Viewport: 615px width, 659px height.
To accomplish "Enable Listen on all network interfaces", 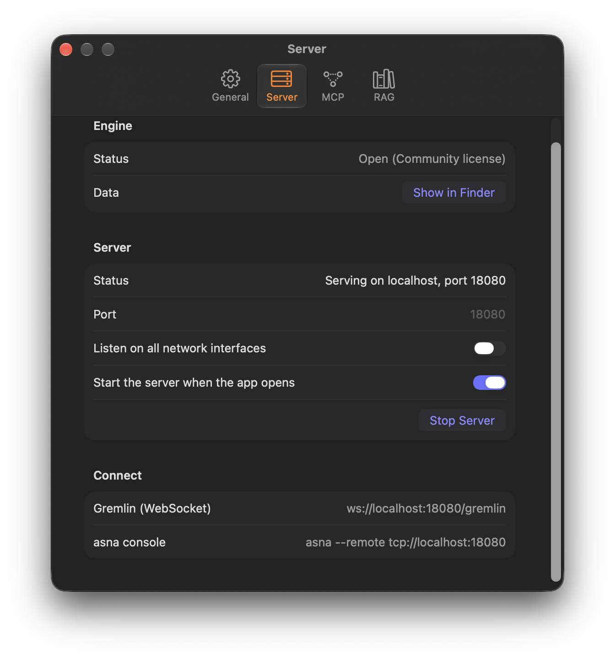I will (x=489, y=348).
